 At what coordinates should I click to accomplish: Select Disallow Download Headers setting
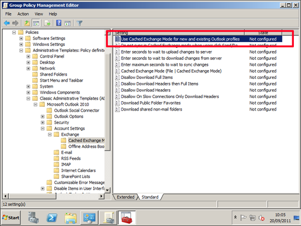(x=146, y=90)
